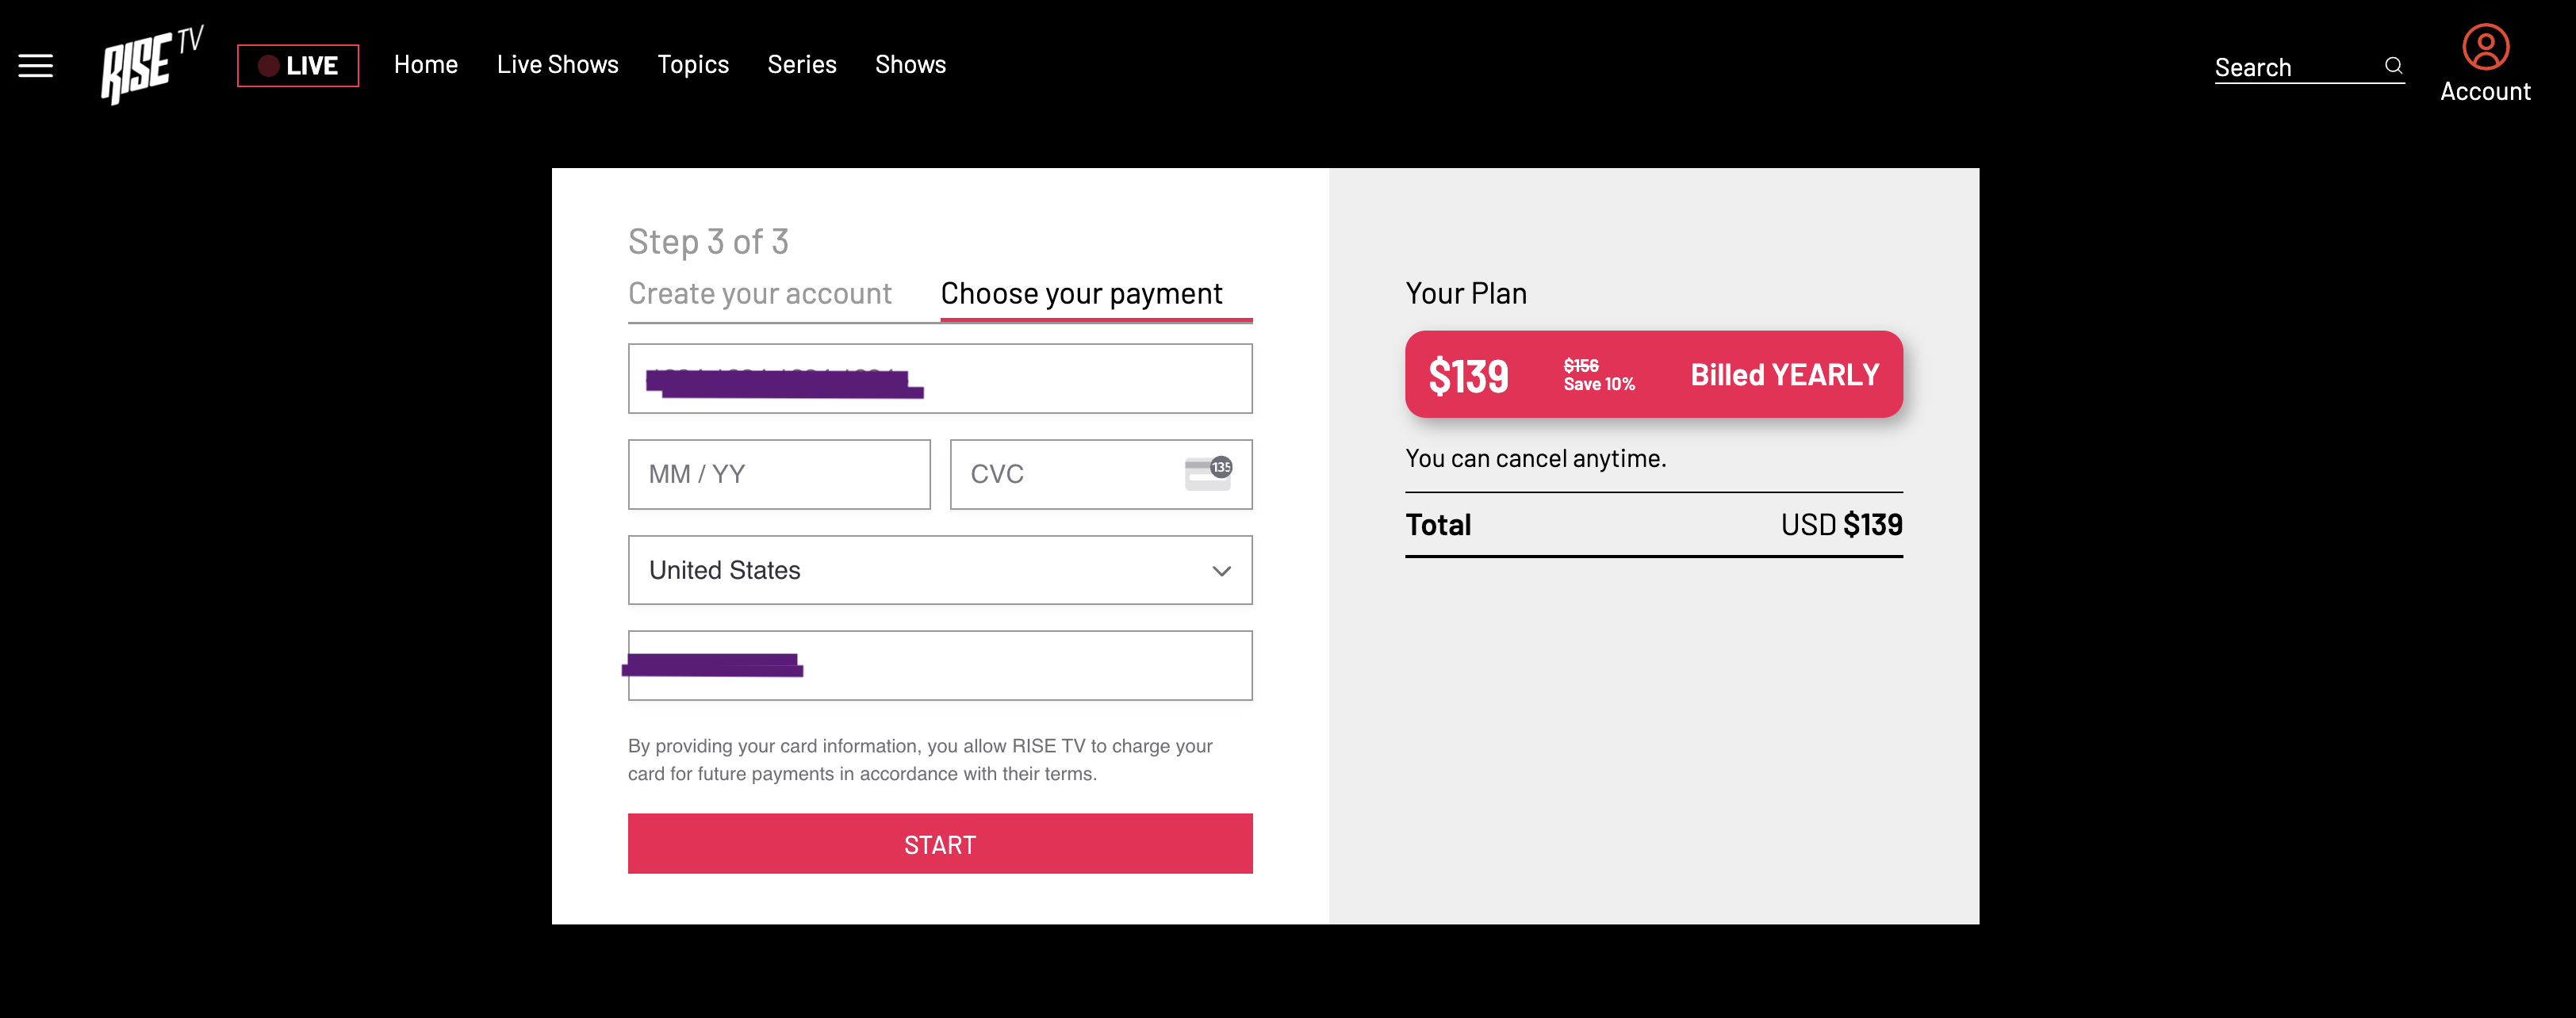Select Shows in the top navigation
The image size is (2576, 1018).
(910, 65)
